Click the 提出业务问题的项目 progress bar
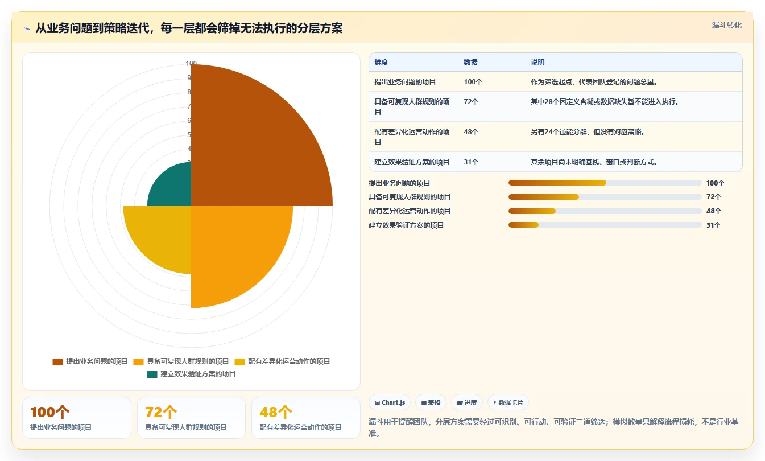 (605, 183)
